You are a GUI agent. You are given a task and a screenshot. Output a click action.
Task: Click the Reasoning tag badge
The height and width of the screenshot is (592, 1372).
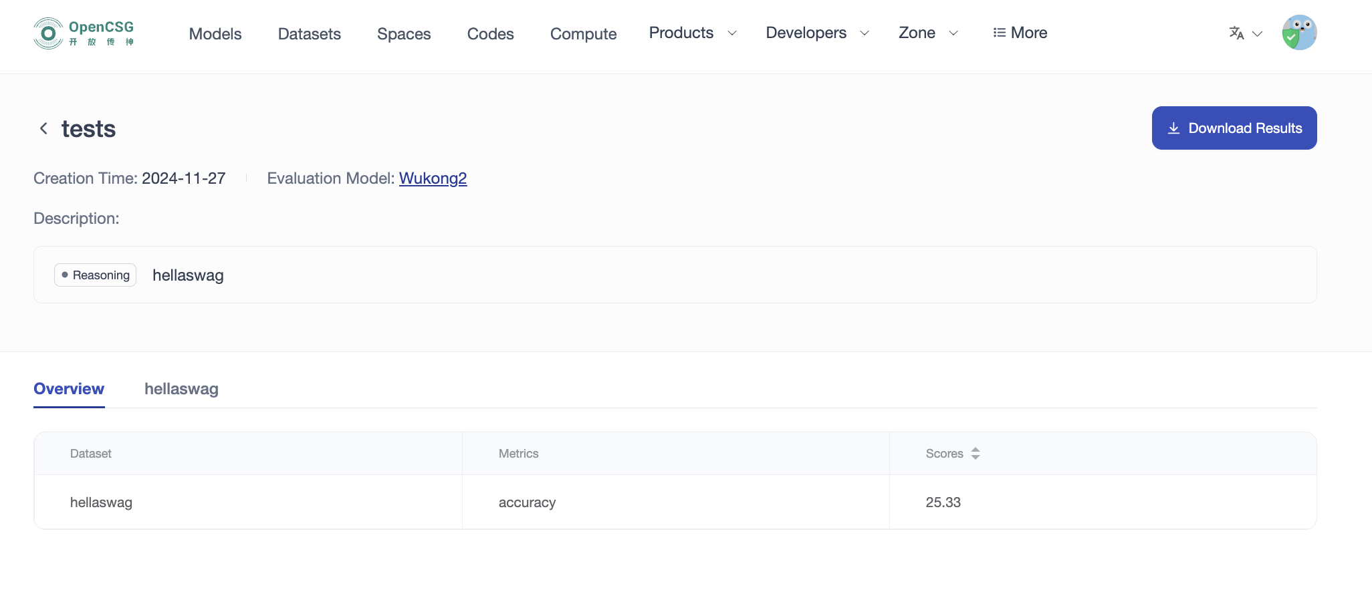coord(95,275)
